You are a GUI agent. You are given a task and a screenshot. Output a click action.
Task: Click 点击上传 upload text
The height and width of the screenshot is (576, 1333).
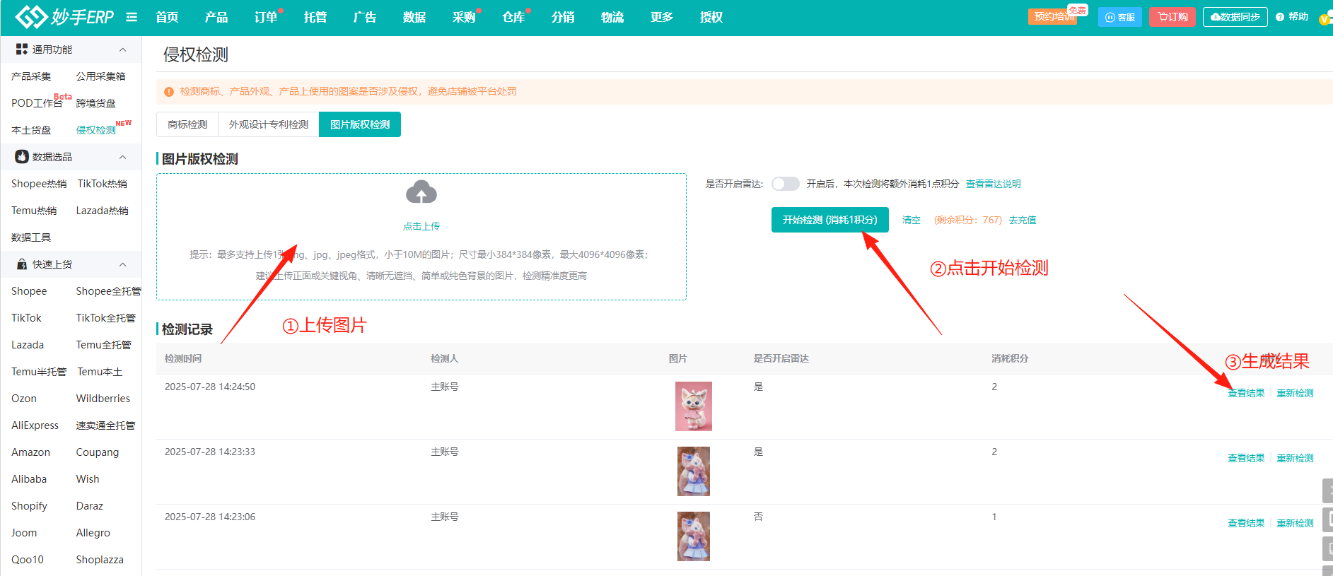[421, 226]
